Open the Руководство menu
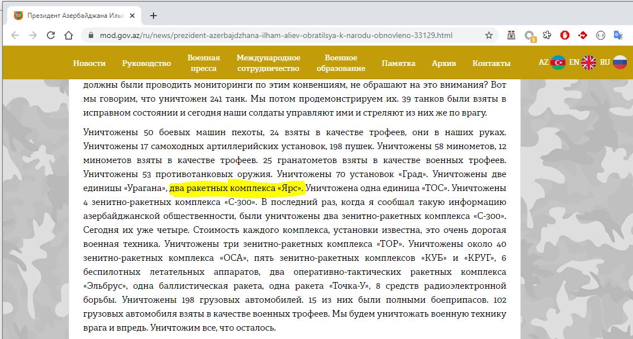This screenshot has height=339, width=633. click(x=147, y=63)
